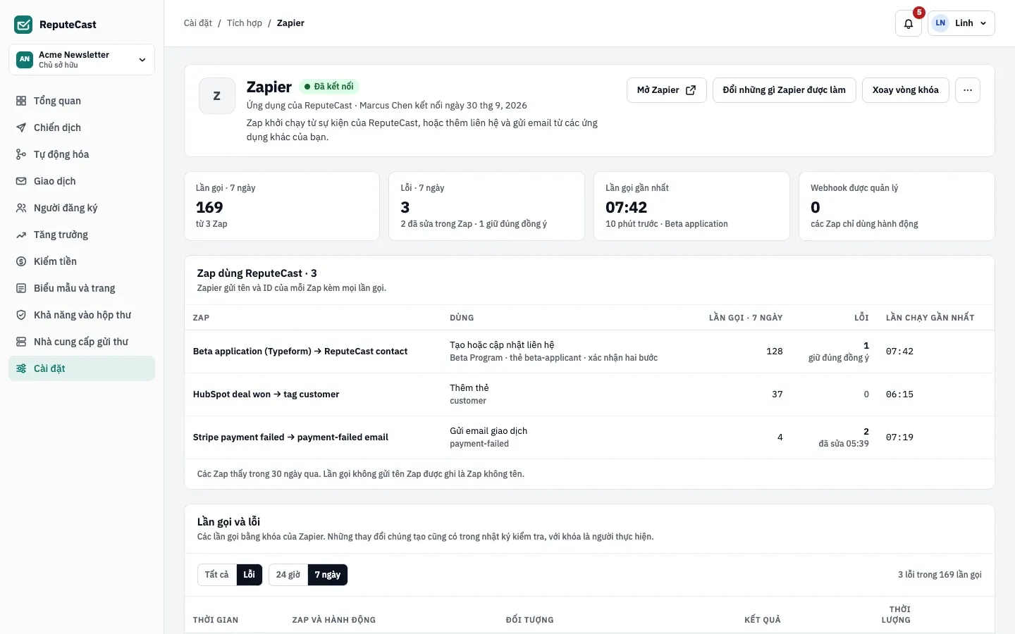Open the Linh user menu chevron
Screen dimensions: 1015x634
[x=983, y=23]
